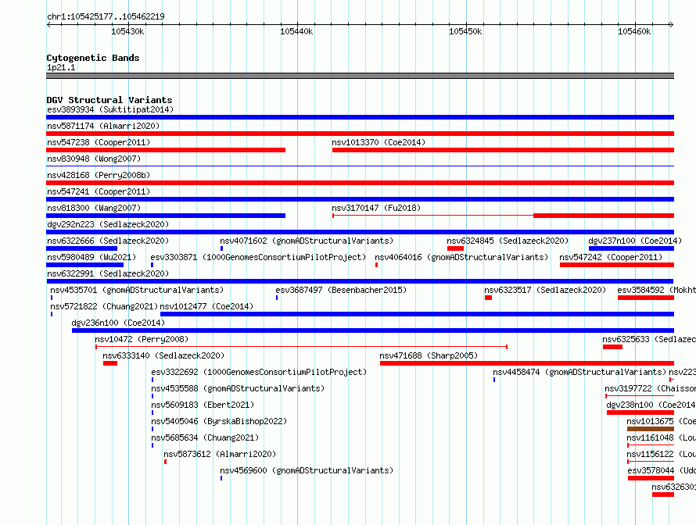Click the 105440k ruler tick label

296,31
